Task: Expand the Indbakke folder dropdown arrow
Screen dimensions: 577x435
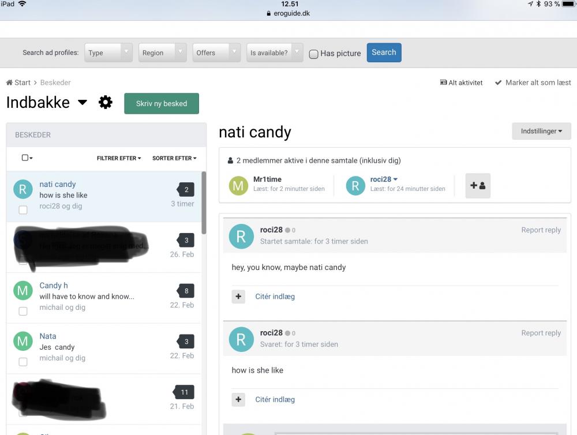Action: pyautogui.click(x=83, y=102)
